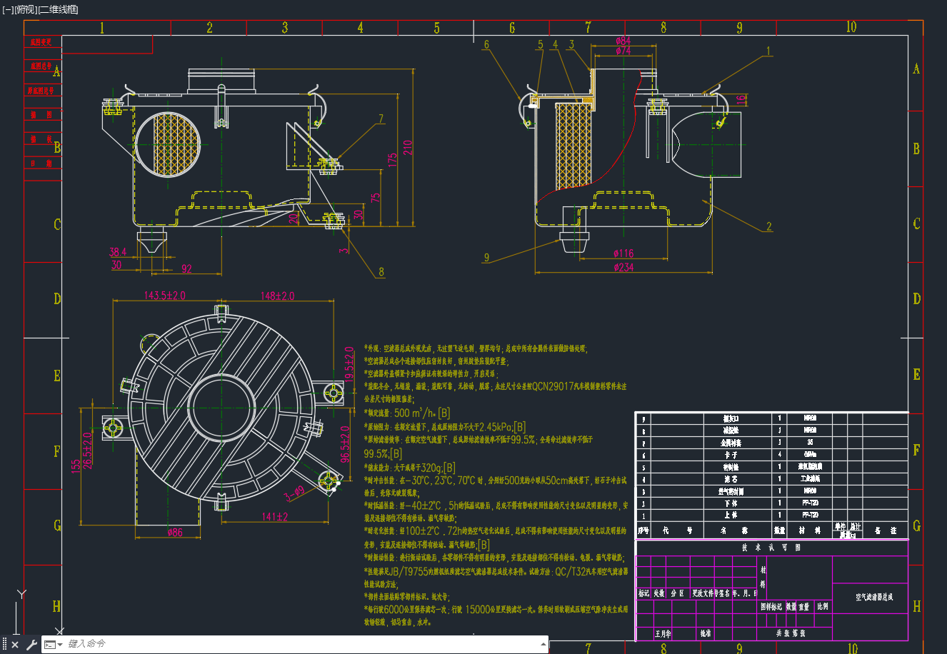Select the 底图变更 margin cell text
The height and width of the screenshot is (654, 947).
(x=41, y=42)
